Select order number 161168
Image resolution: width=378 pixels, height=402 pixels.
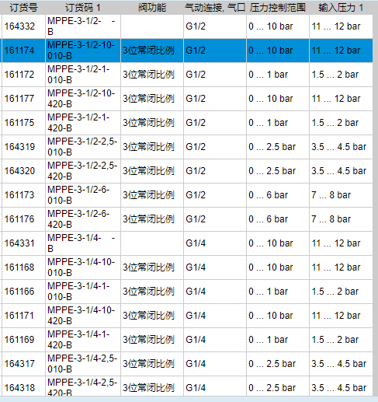pos(19,267)
